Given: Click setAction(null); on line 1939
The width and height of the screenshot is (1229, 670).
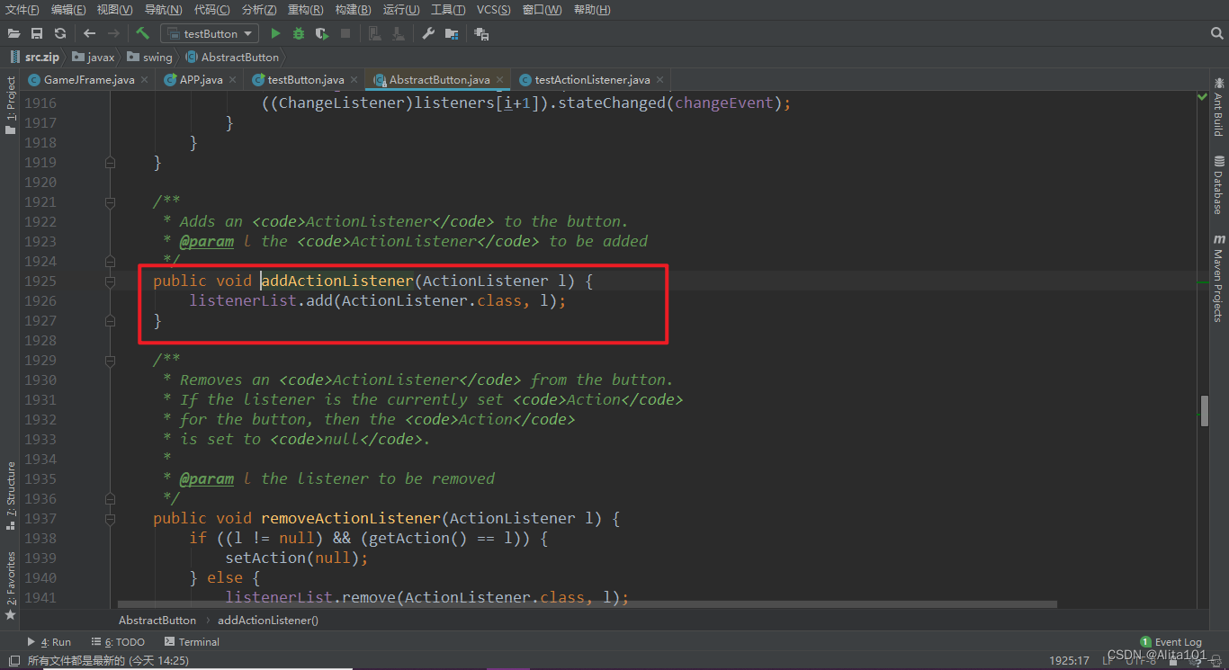Looking at the screenshot, I should point(297,558).
